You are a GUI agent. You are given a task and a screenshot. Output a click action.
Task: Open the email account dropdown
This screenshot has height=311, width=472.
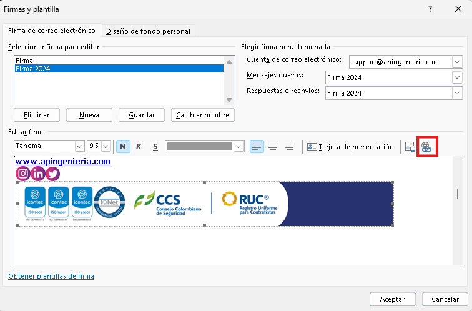click(457, 62)
